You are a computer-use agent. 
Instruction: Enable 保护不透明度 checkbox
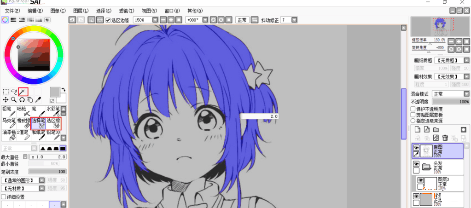(413, 109)
